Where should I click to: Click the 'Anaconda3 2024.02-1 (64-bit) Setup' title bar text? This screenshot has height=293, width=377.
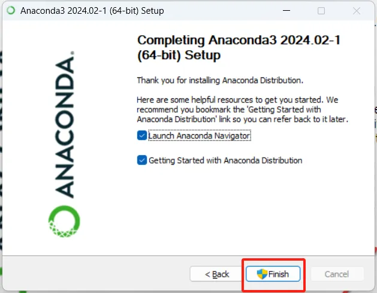point(92,11)
